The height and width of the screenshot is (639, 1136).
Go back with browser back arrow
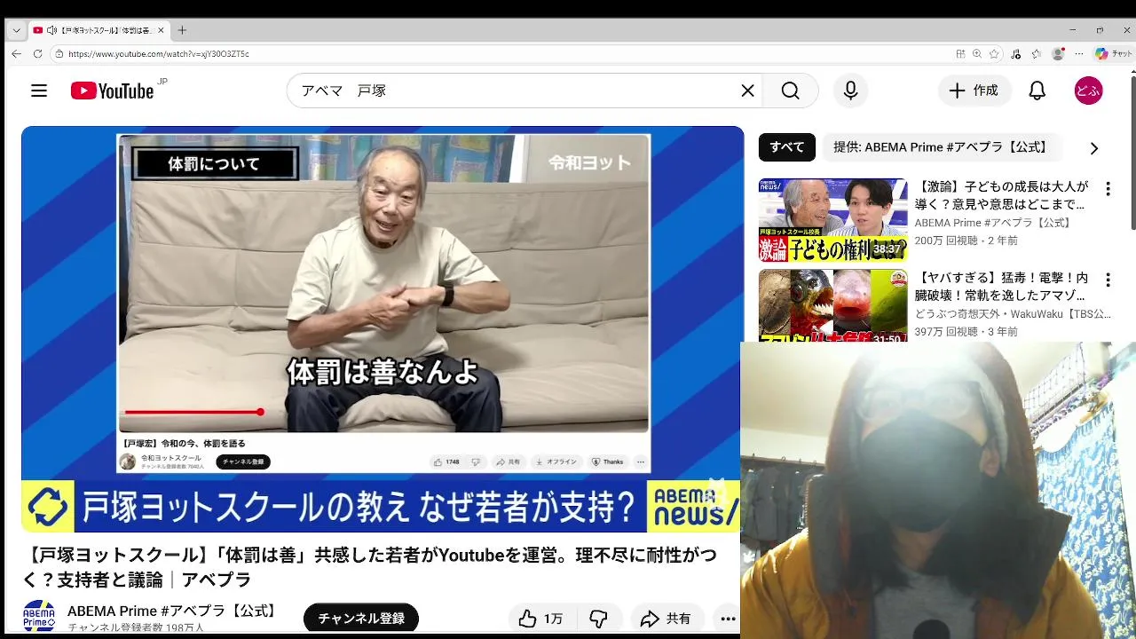(16, 53)
